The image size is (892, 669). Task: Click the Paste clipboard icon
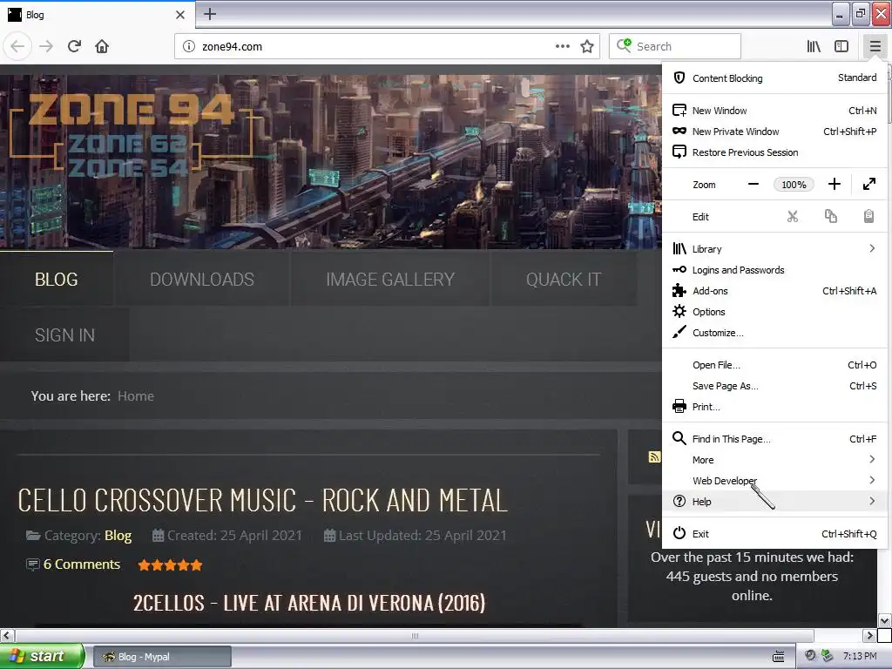click(x=868, y=217)
